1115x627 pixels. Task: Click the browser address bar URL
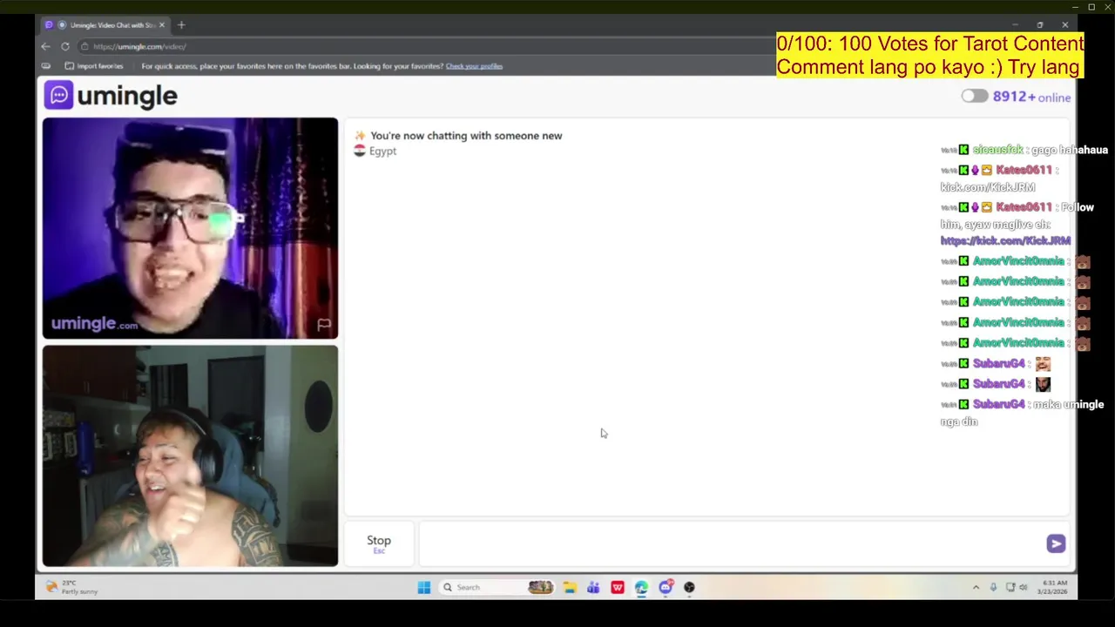click(139, 46)
